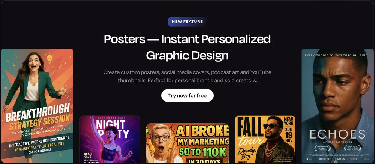375x164 pixels.
Task: Click the Beach Club label on Night Party poster
Action: [x=89, y=155]
